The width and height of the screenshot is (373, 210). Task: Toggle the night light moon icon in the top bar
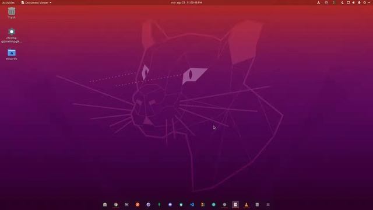[x=343, y=2]
